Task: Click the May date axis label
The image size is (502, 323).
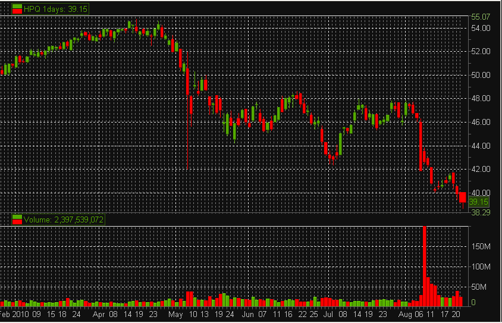Action: coord(175,314)
